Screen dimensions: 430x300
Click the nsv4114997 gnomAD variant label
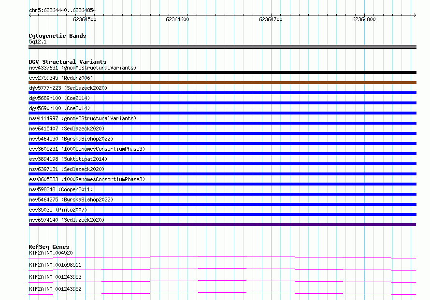(x=83, y=118)
